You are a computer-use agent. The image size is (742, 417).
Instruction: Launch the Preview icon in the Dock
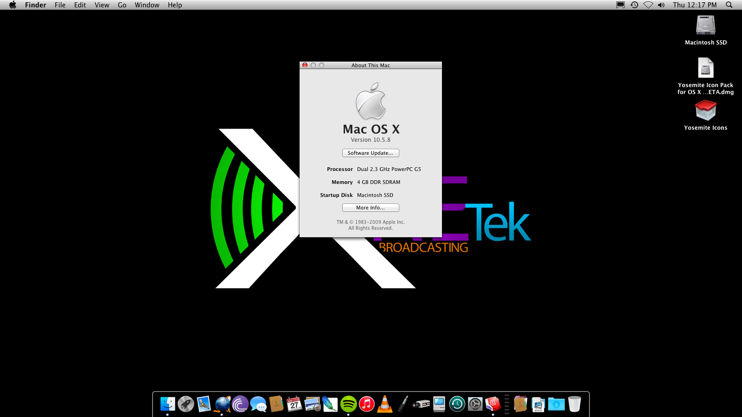(x=313, y=404)
